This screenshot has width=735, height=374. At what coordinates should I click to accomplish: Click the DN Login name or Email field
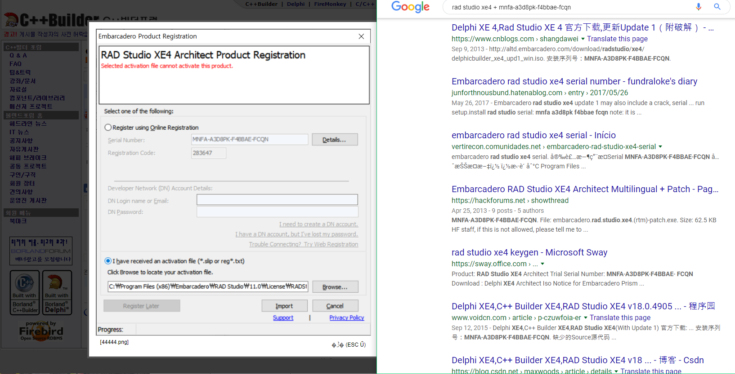pos(277,200)
